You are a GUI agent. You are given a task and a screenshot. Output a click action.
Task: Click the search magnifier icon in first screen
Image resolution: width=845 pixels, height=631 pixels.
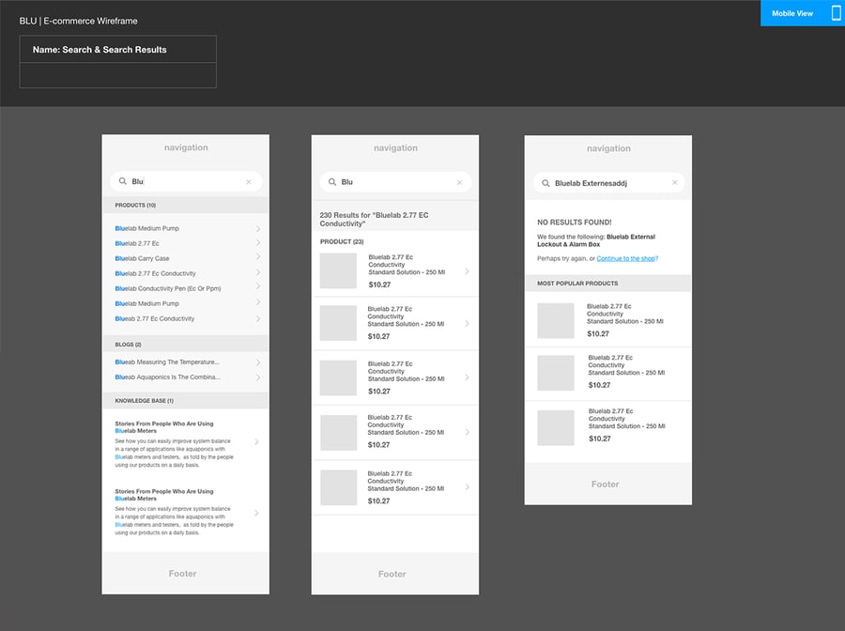coord(123,182)
